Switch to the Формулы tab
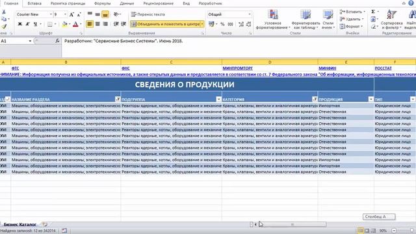The image size is (416, 234). 103,3
